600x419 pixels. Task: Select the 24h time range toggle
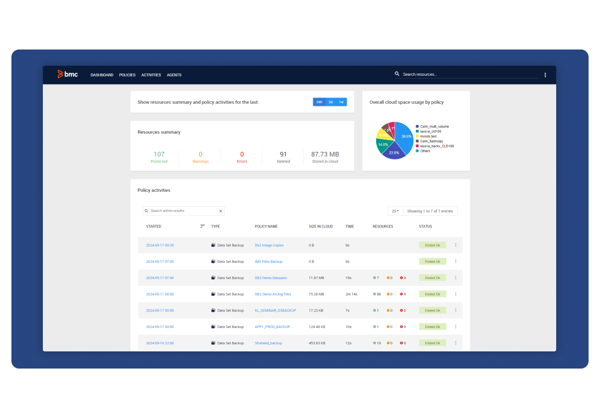point(319,102)
